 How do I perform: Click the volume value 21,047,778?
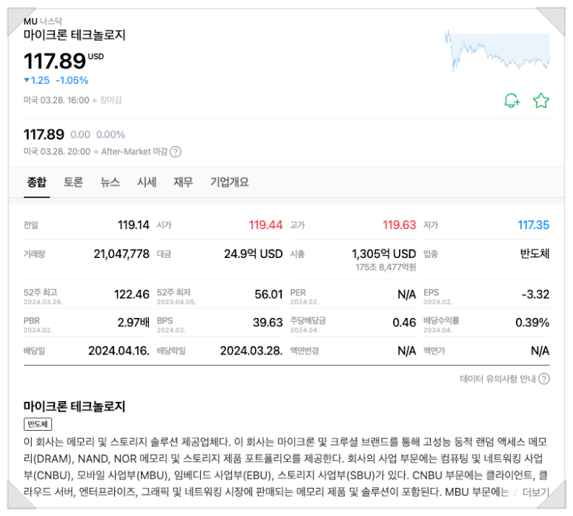pyautogui.click(x=122, y=254)
